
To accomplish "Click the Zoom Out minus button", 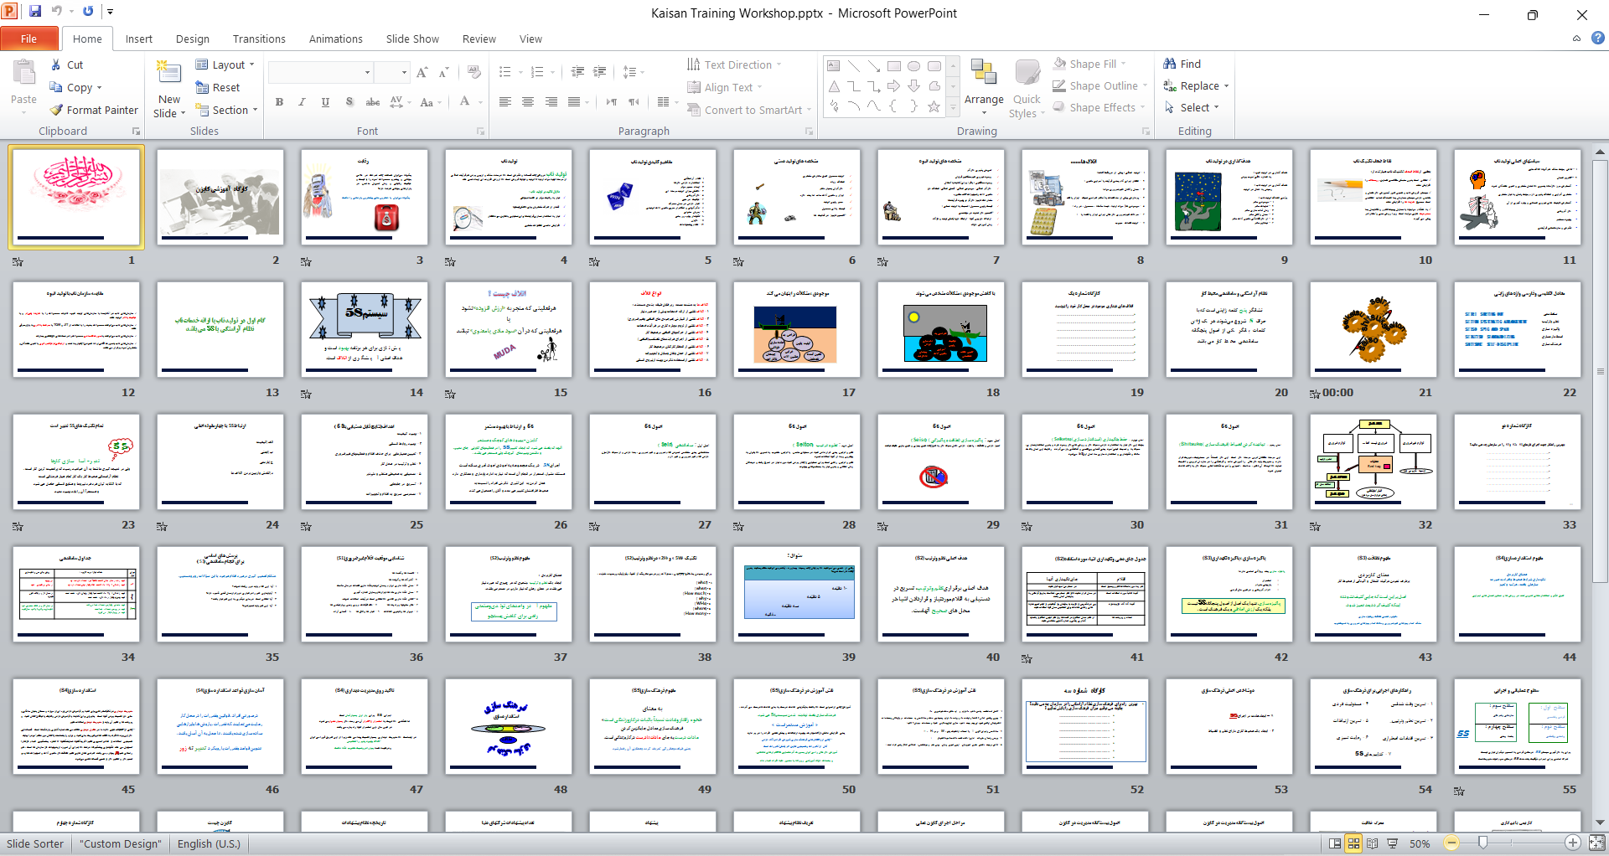I will [x=1451, y=843].
